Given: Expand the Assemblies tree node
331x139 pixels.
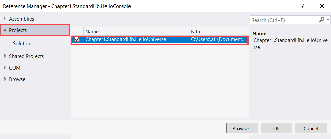Looking at the screenshot, I should pos(5,19).
